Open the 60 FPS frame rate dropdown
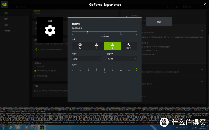The width and height of the screenshot is (209, 130). click(x=122, y=59)
